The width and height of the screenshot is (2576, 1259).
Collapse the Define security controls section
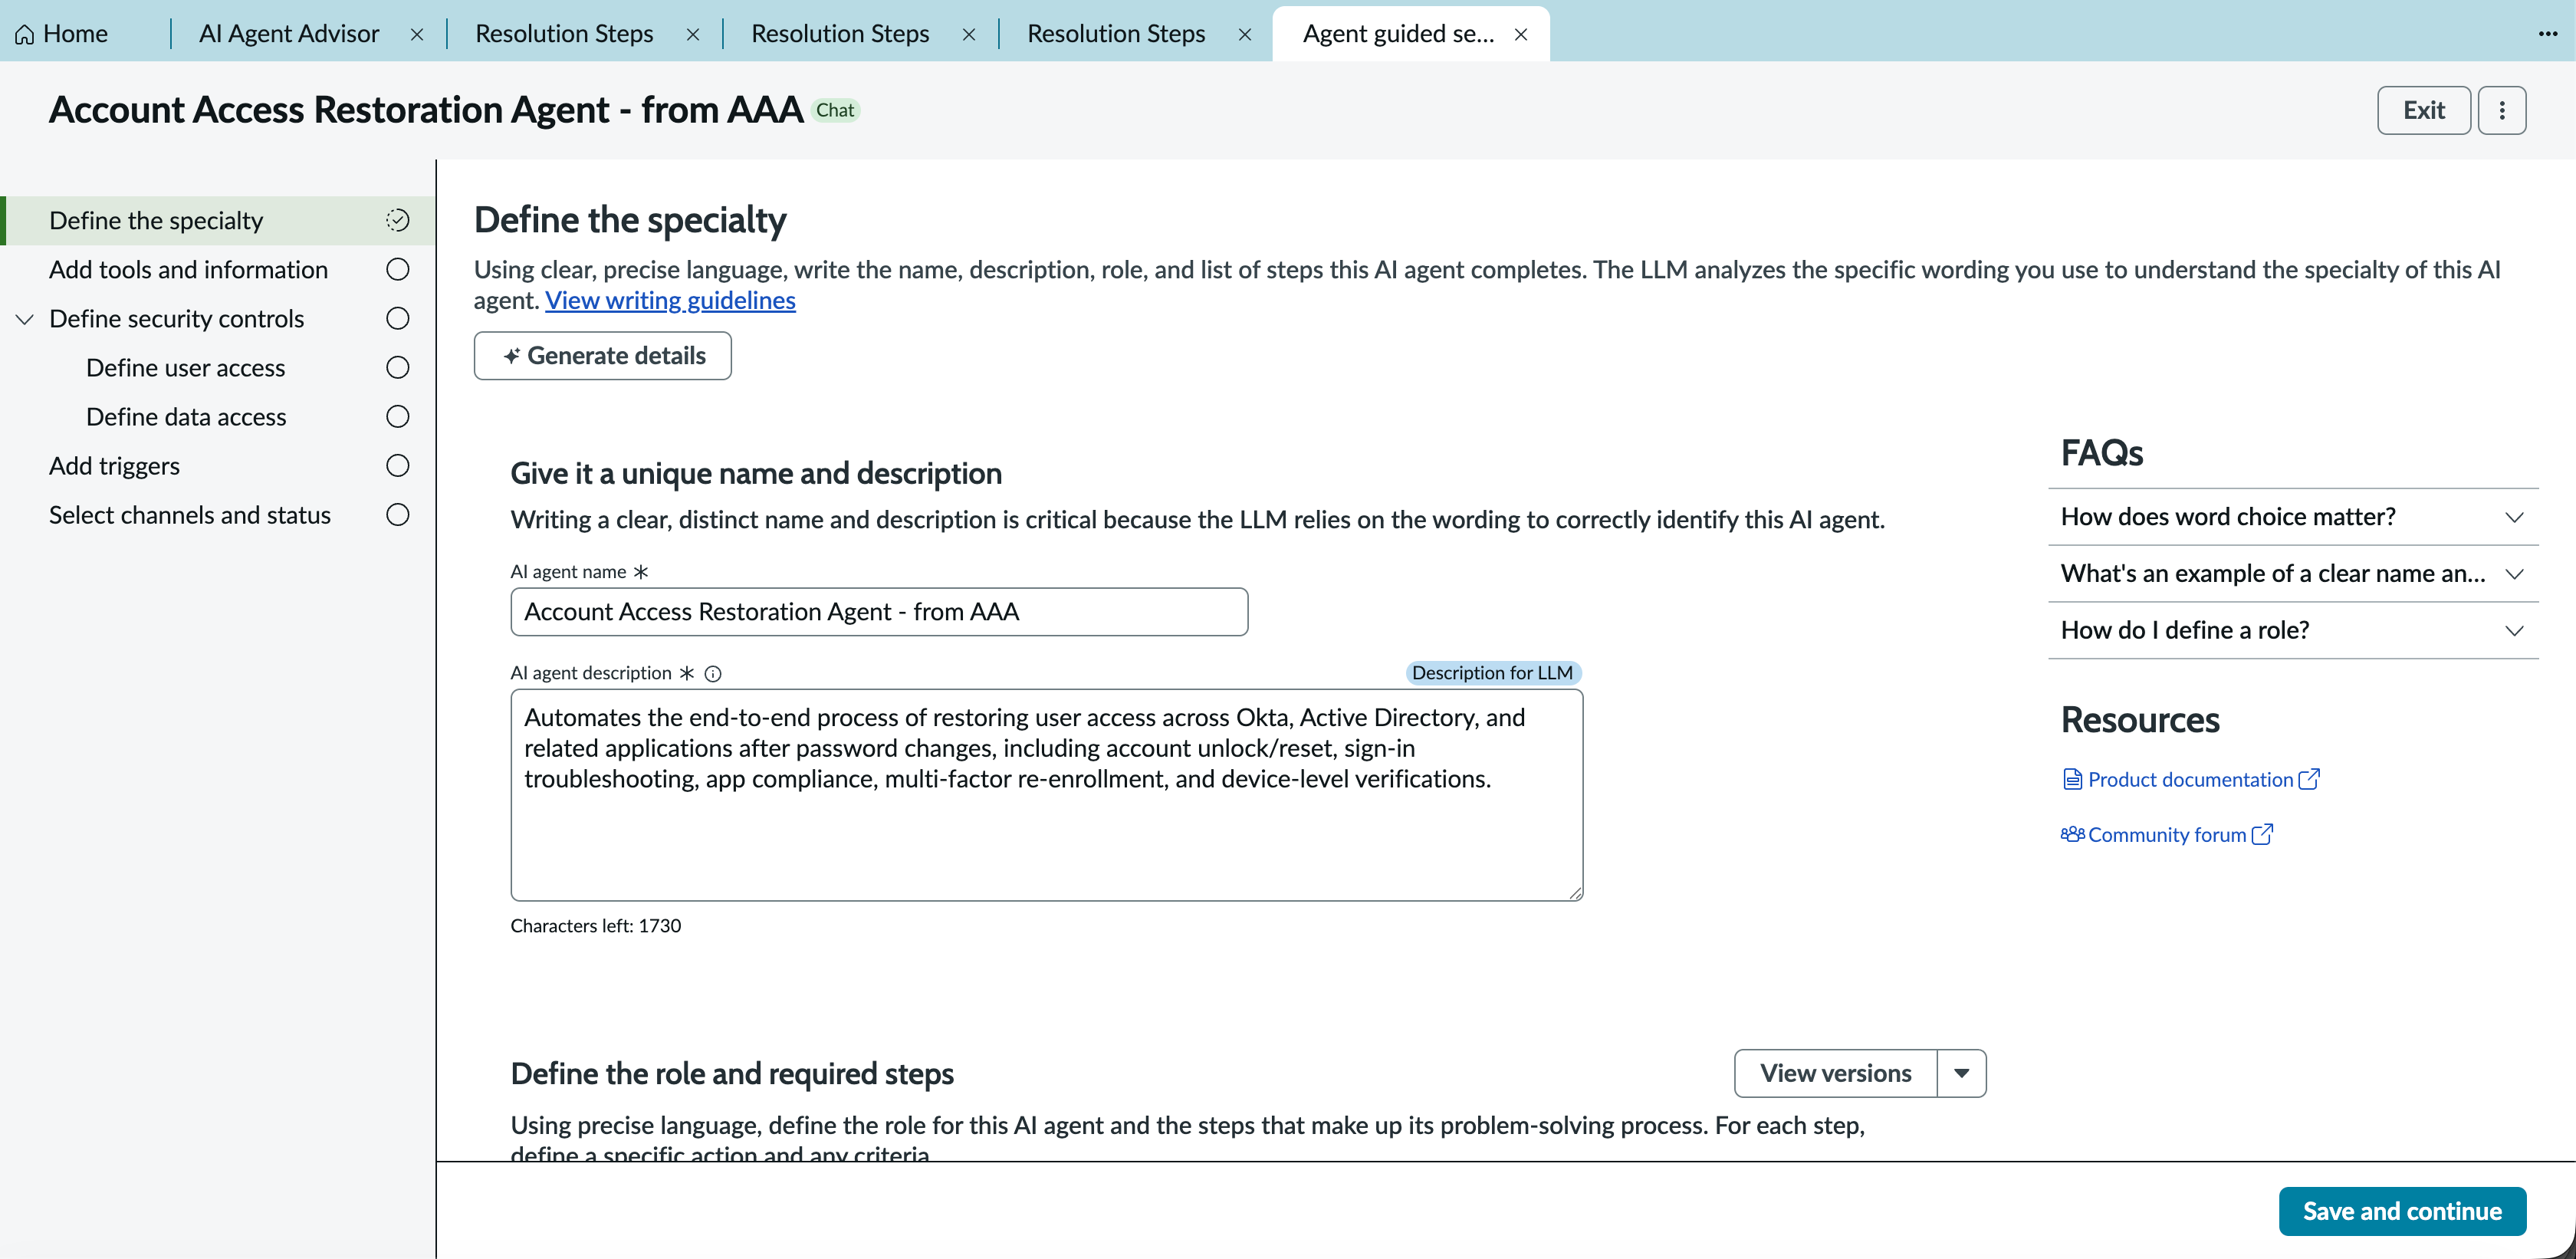point(25,319)
